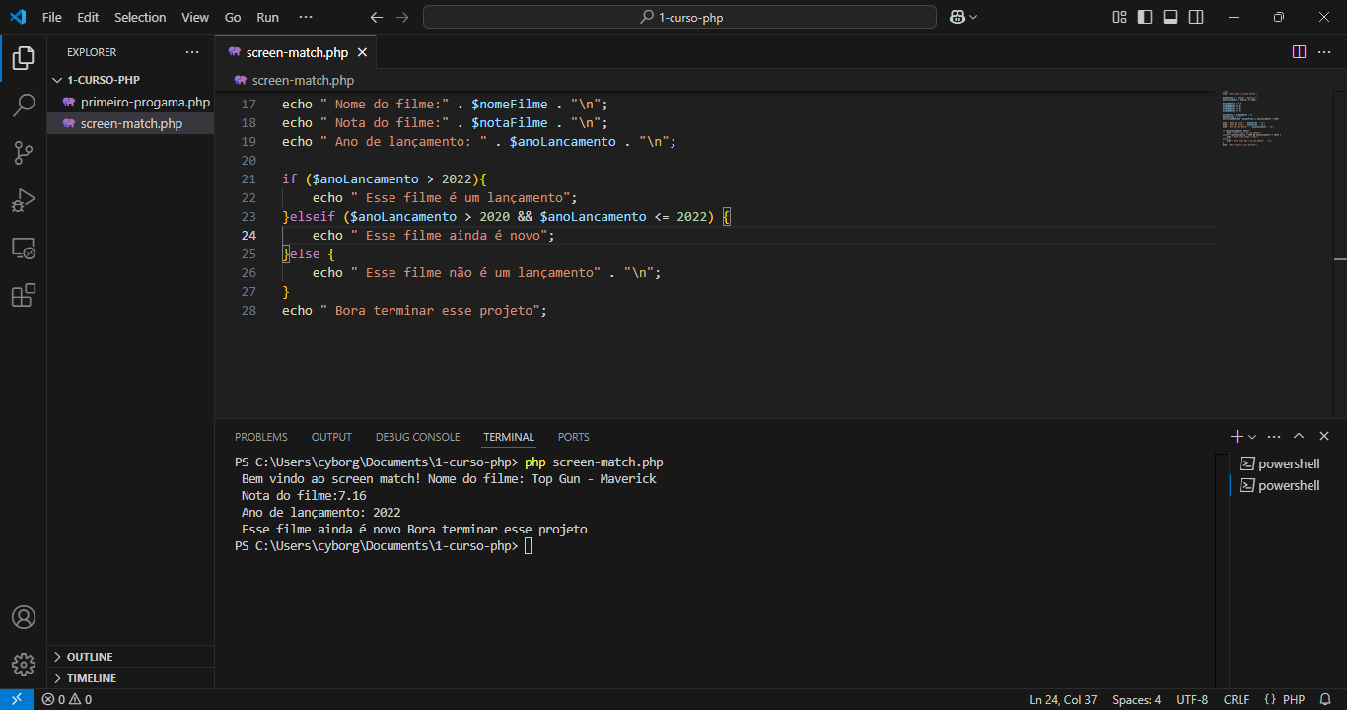Change Spaces: 4 indentation setting
1347x710 pixels.
click(1136, 699)
